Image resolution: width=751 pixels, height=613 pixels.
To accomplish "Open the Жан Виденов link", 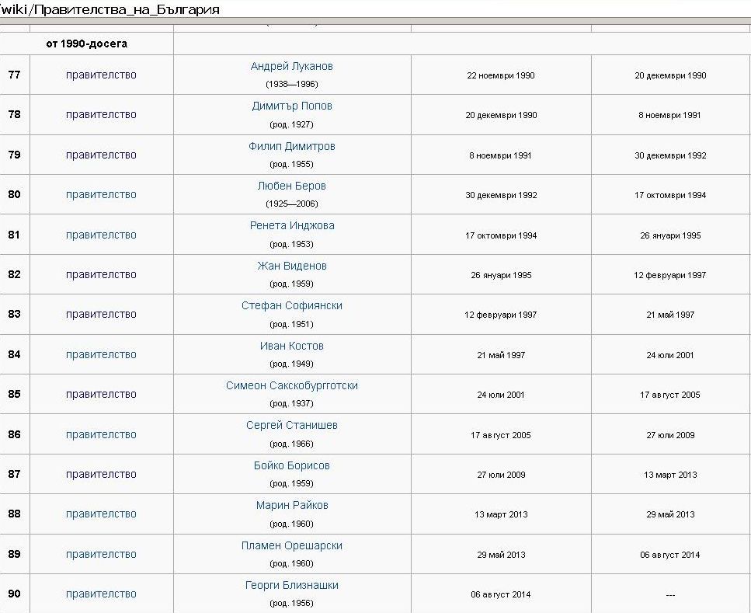I will coord(292,266).
